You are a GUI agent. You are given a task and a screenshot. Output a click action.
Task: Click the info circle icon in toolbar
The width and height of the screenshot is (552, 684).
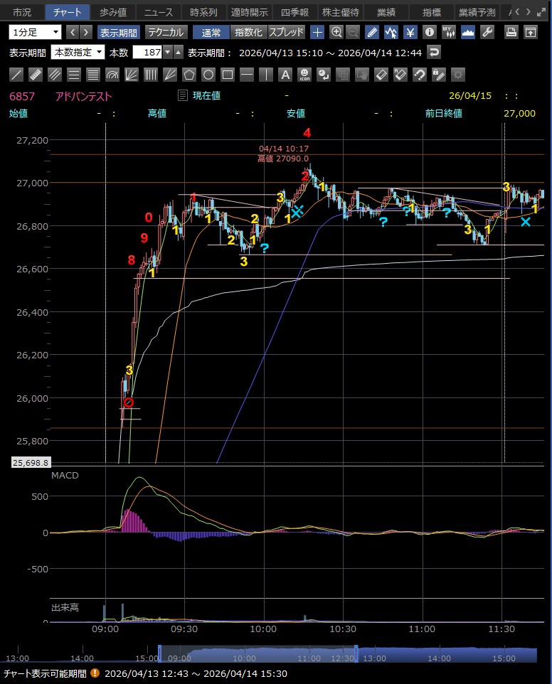[x=429, y=32]
